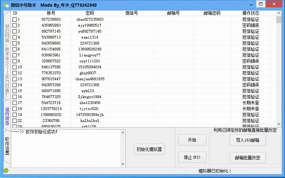Click the 导入163邮箱 button
285x178 pixels.
point(247,140)
